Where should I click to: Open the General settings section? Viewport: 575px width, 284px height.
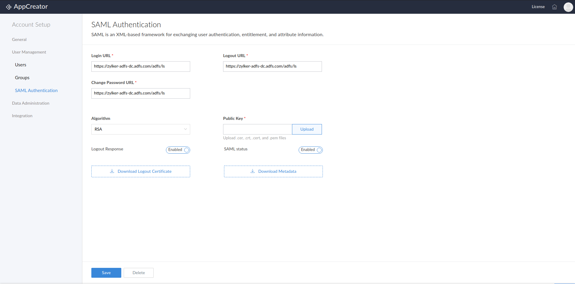click(x=19, y=39)
